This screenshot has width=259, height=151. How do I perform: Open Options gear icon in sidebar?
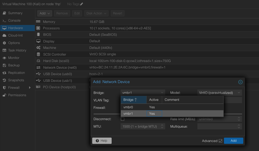[x=4, y=43]
